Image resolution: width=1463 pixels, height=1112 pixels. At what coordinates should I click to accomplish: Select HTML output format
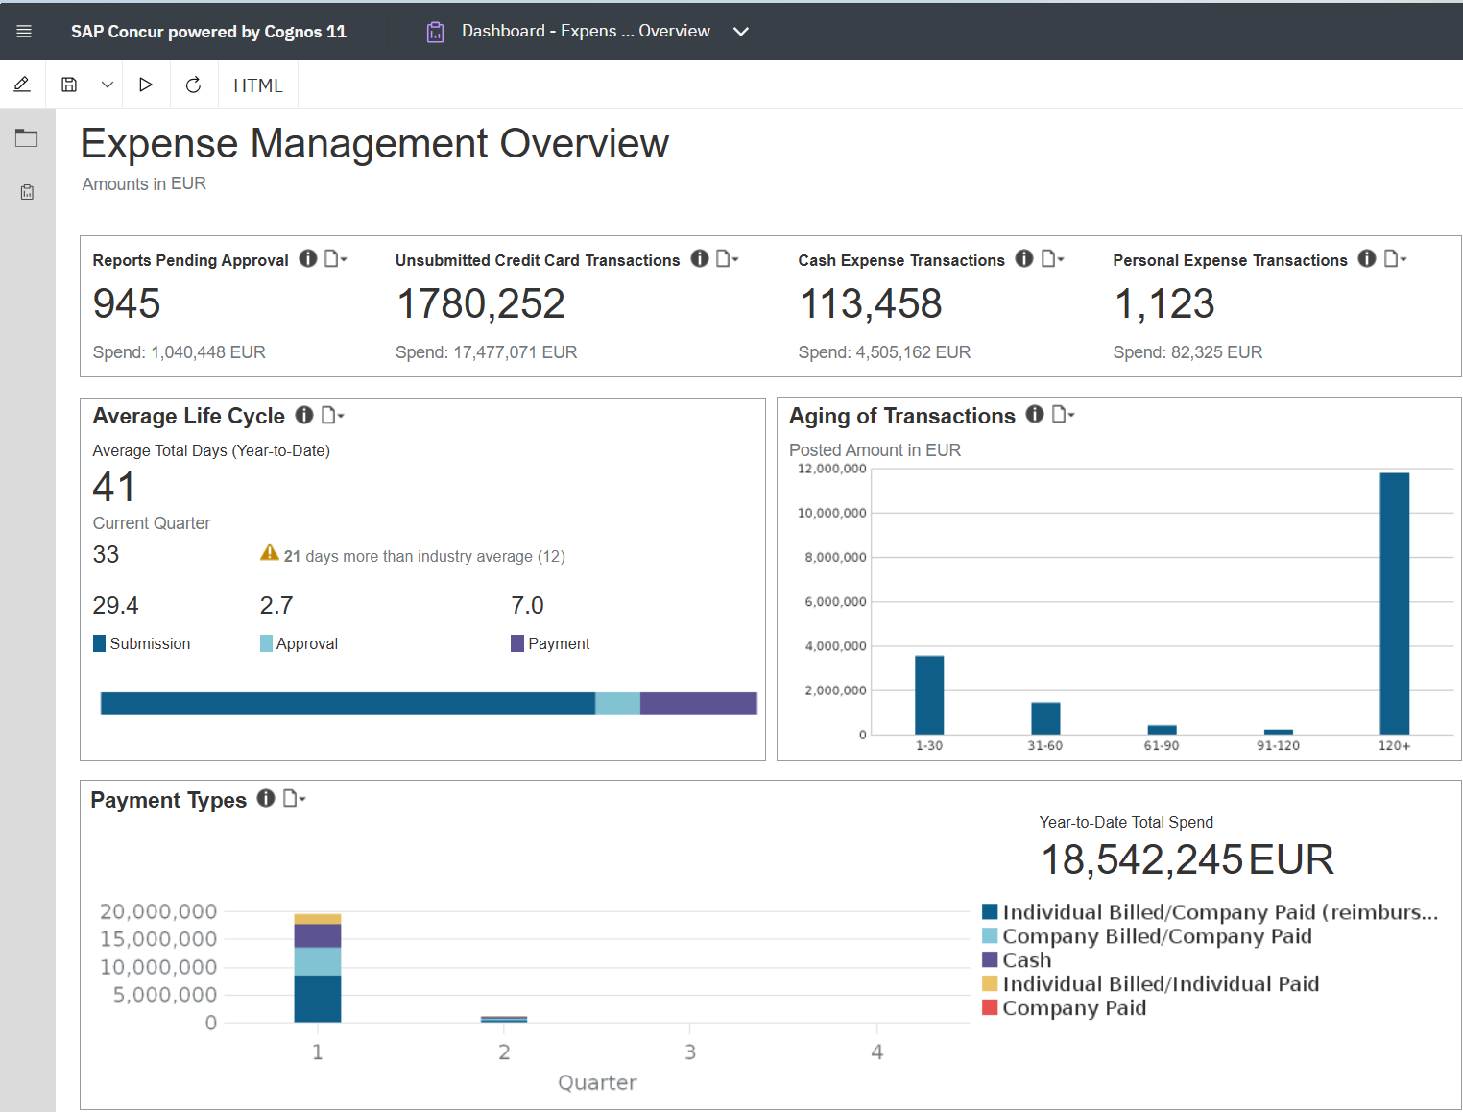[258, 85]
